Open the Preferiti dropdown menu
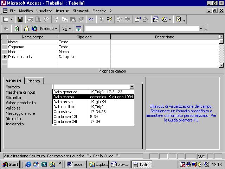This screenshot has height=169, width=225. 49,29
